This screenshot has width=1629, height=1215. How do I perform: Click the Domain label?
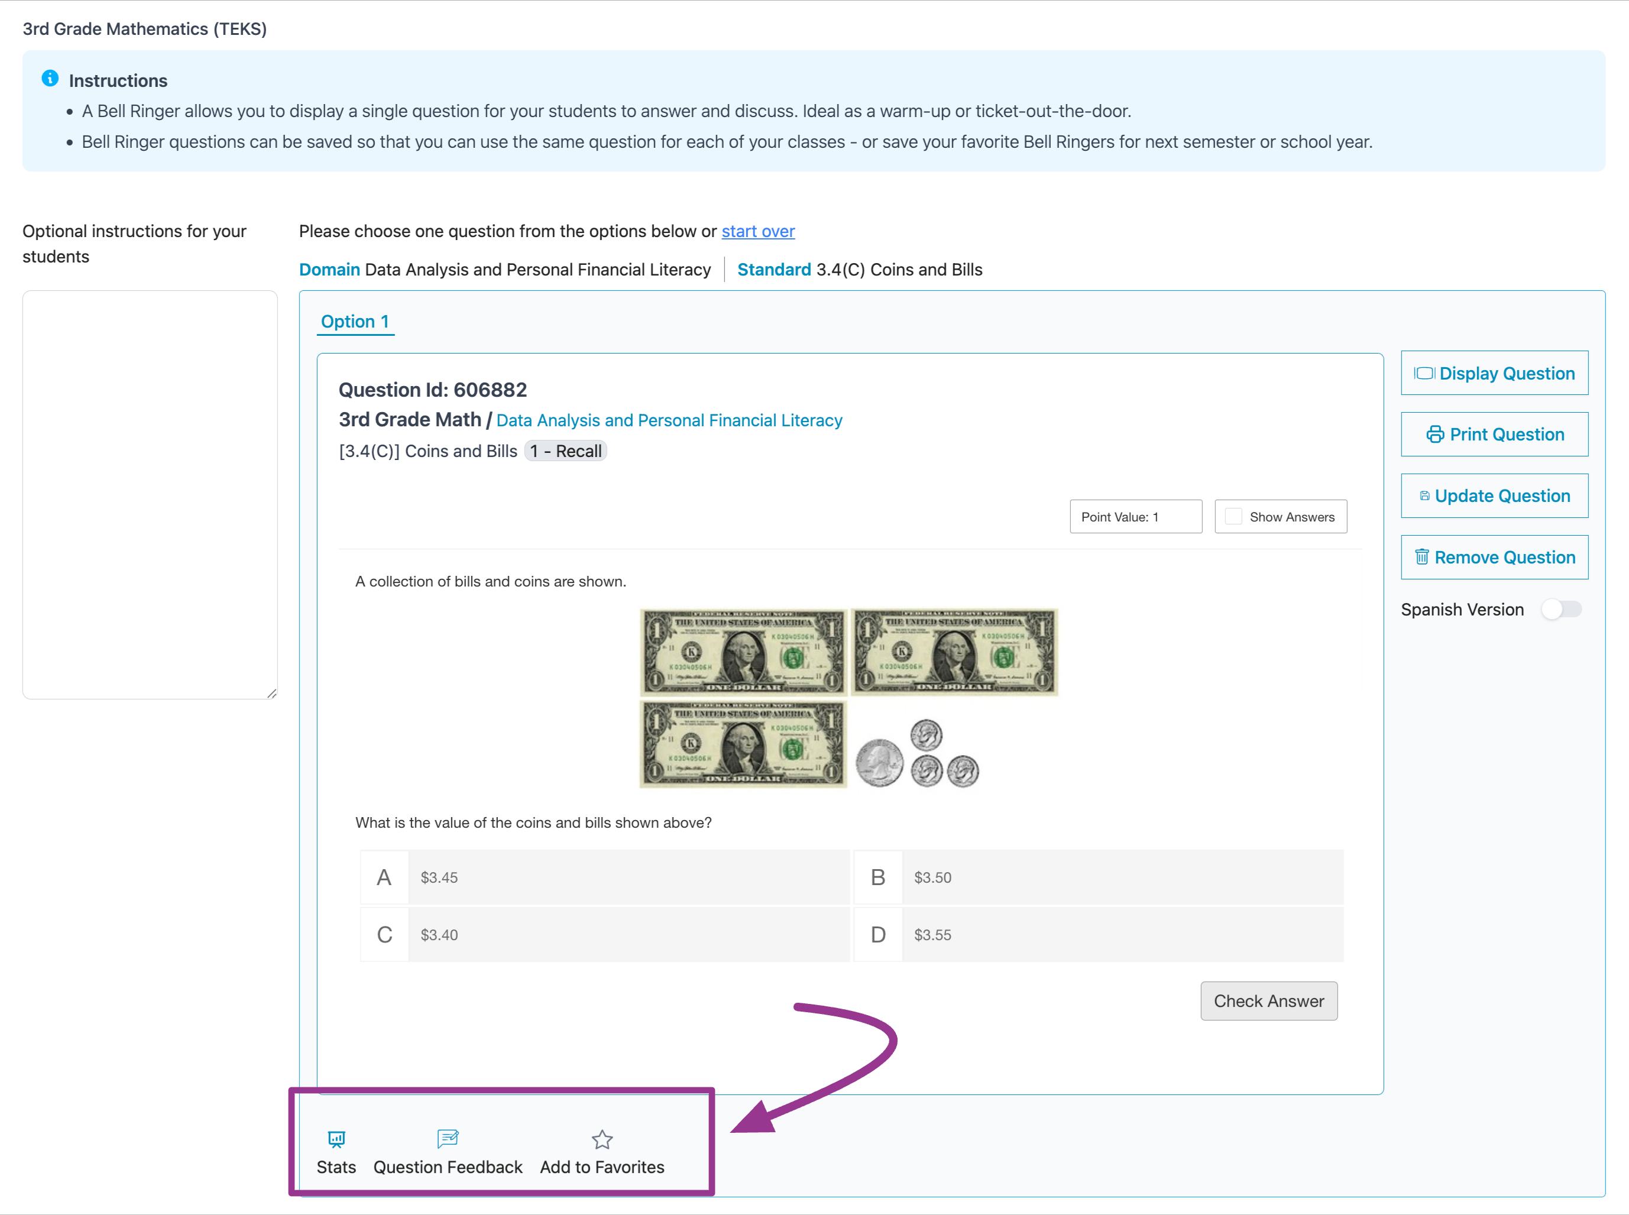tap(329, 269)
